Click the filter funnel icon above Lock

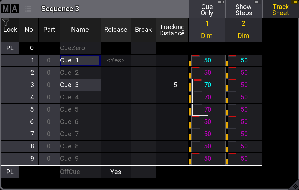pos(5,22)
